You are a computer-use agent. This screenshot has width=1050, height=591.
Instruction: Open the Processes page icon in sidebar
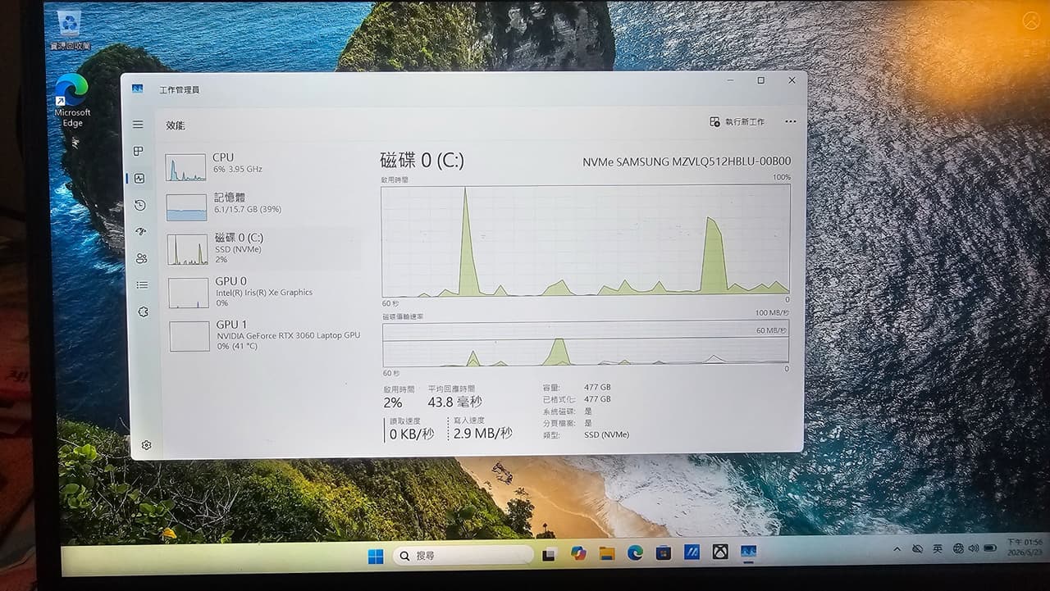point(139,152)
